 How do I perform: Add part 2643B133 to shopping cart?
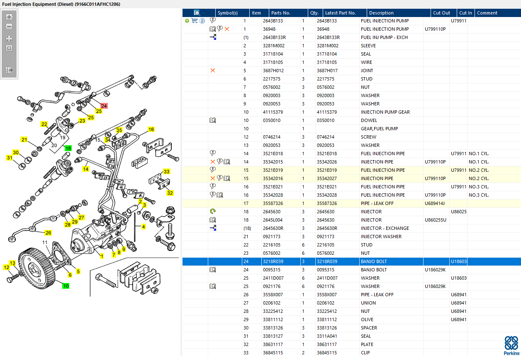[x=195, y=21]
